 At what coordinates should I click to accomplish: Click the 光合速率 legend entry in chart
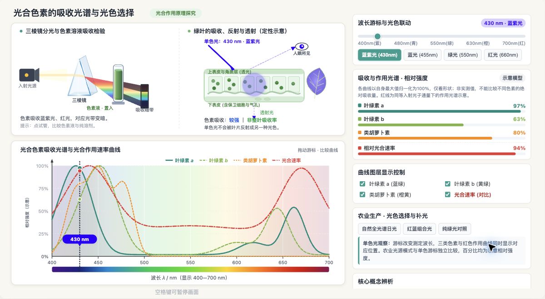pos(286,160)
